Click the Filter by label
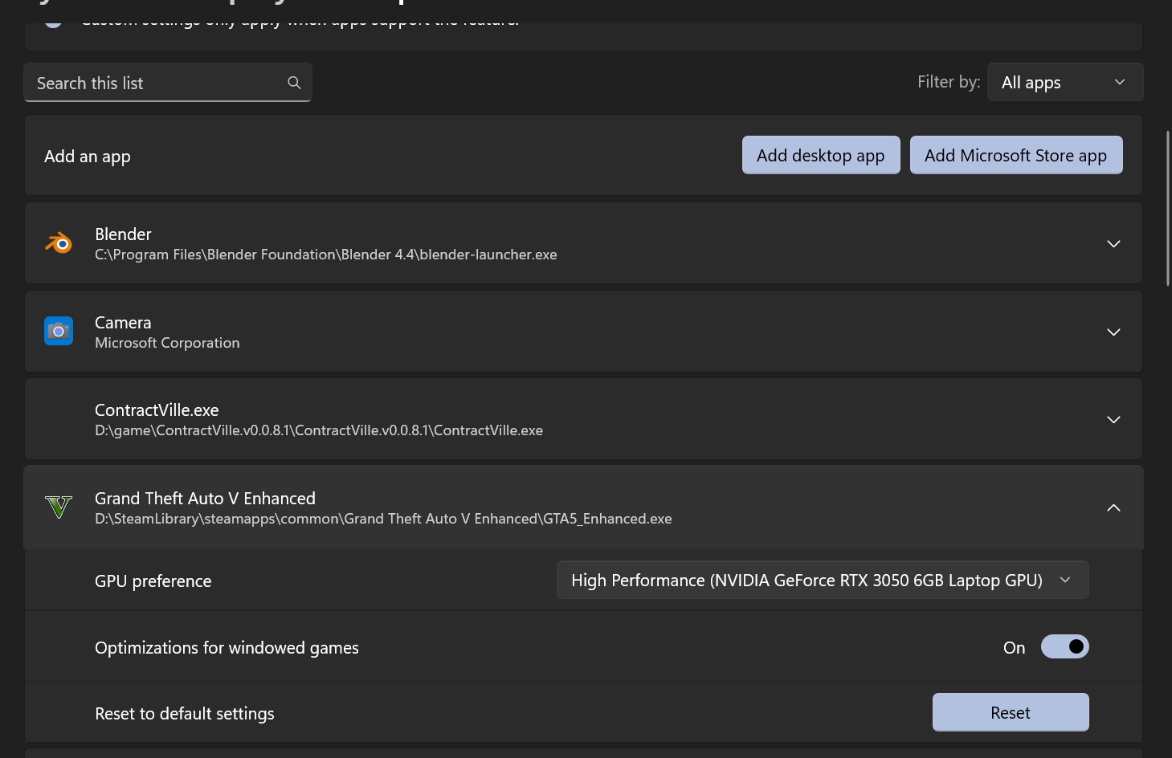 pos(949,82)
